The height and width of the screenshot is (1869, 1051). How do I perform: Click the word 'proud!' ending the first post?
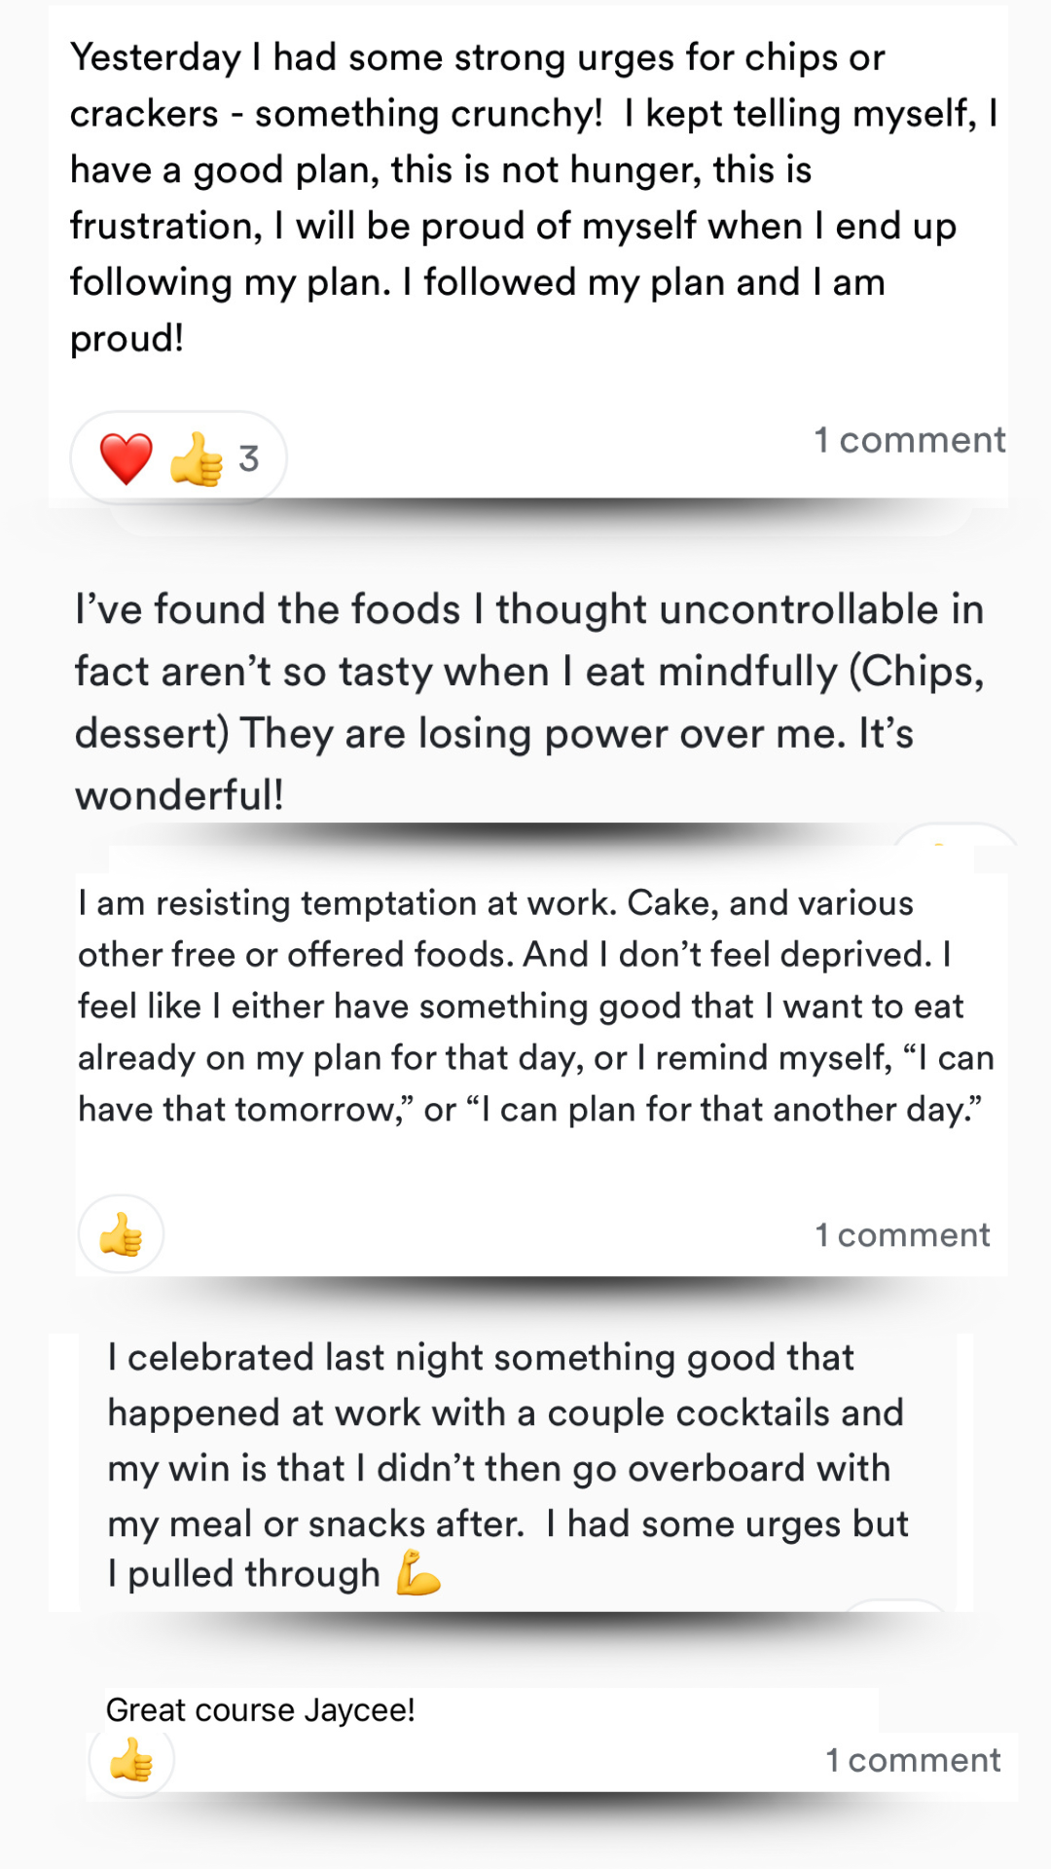127,339
